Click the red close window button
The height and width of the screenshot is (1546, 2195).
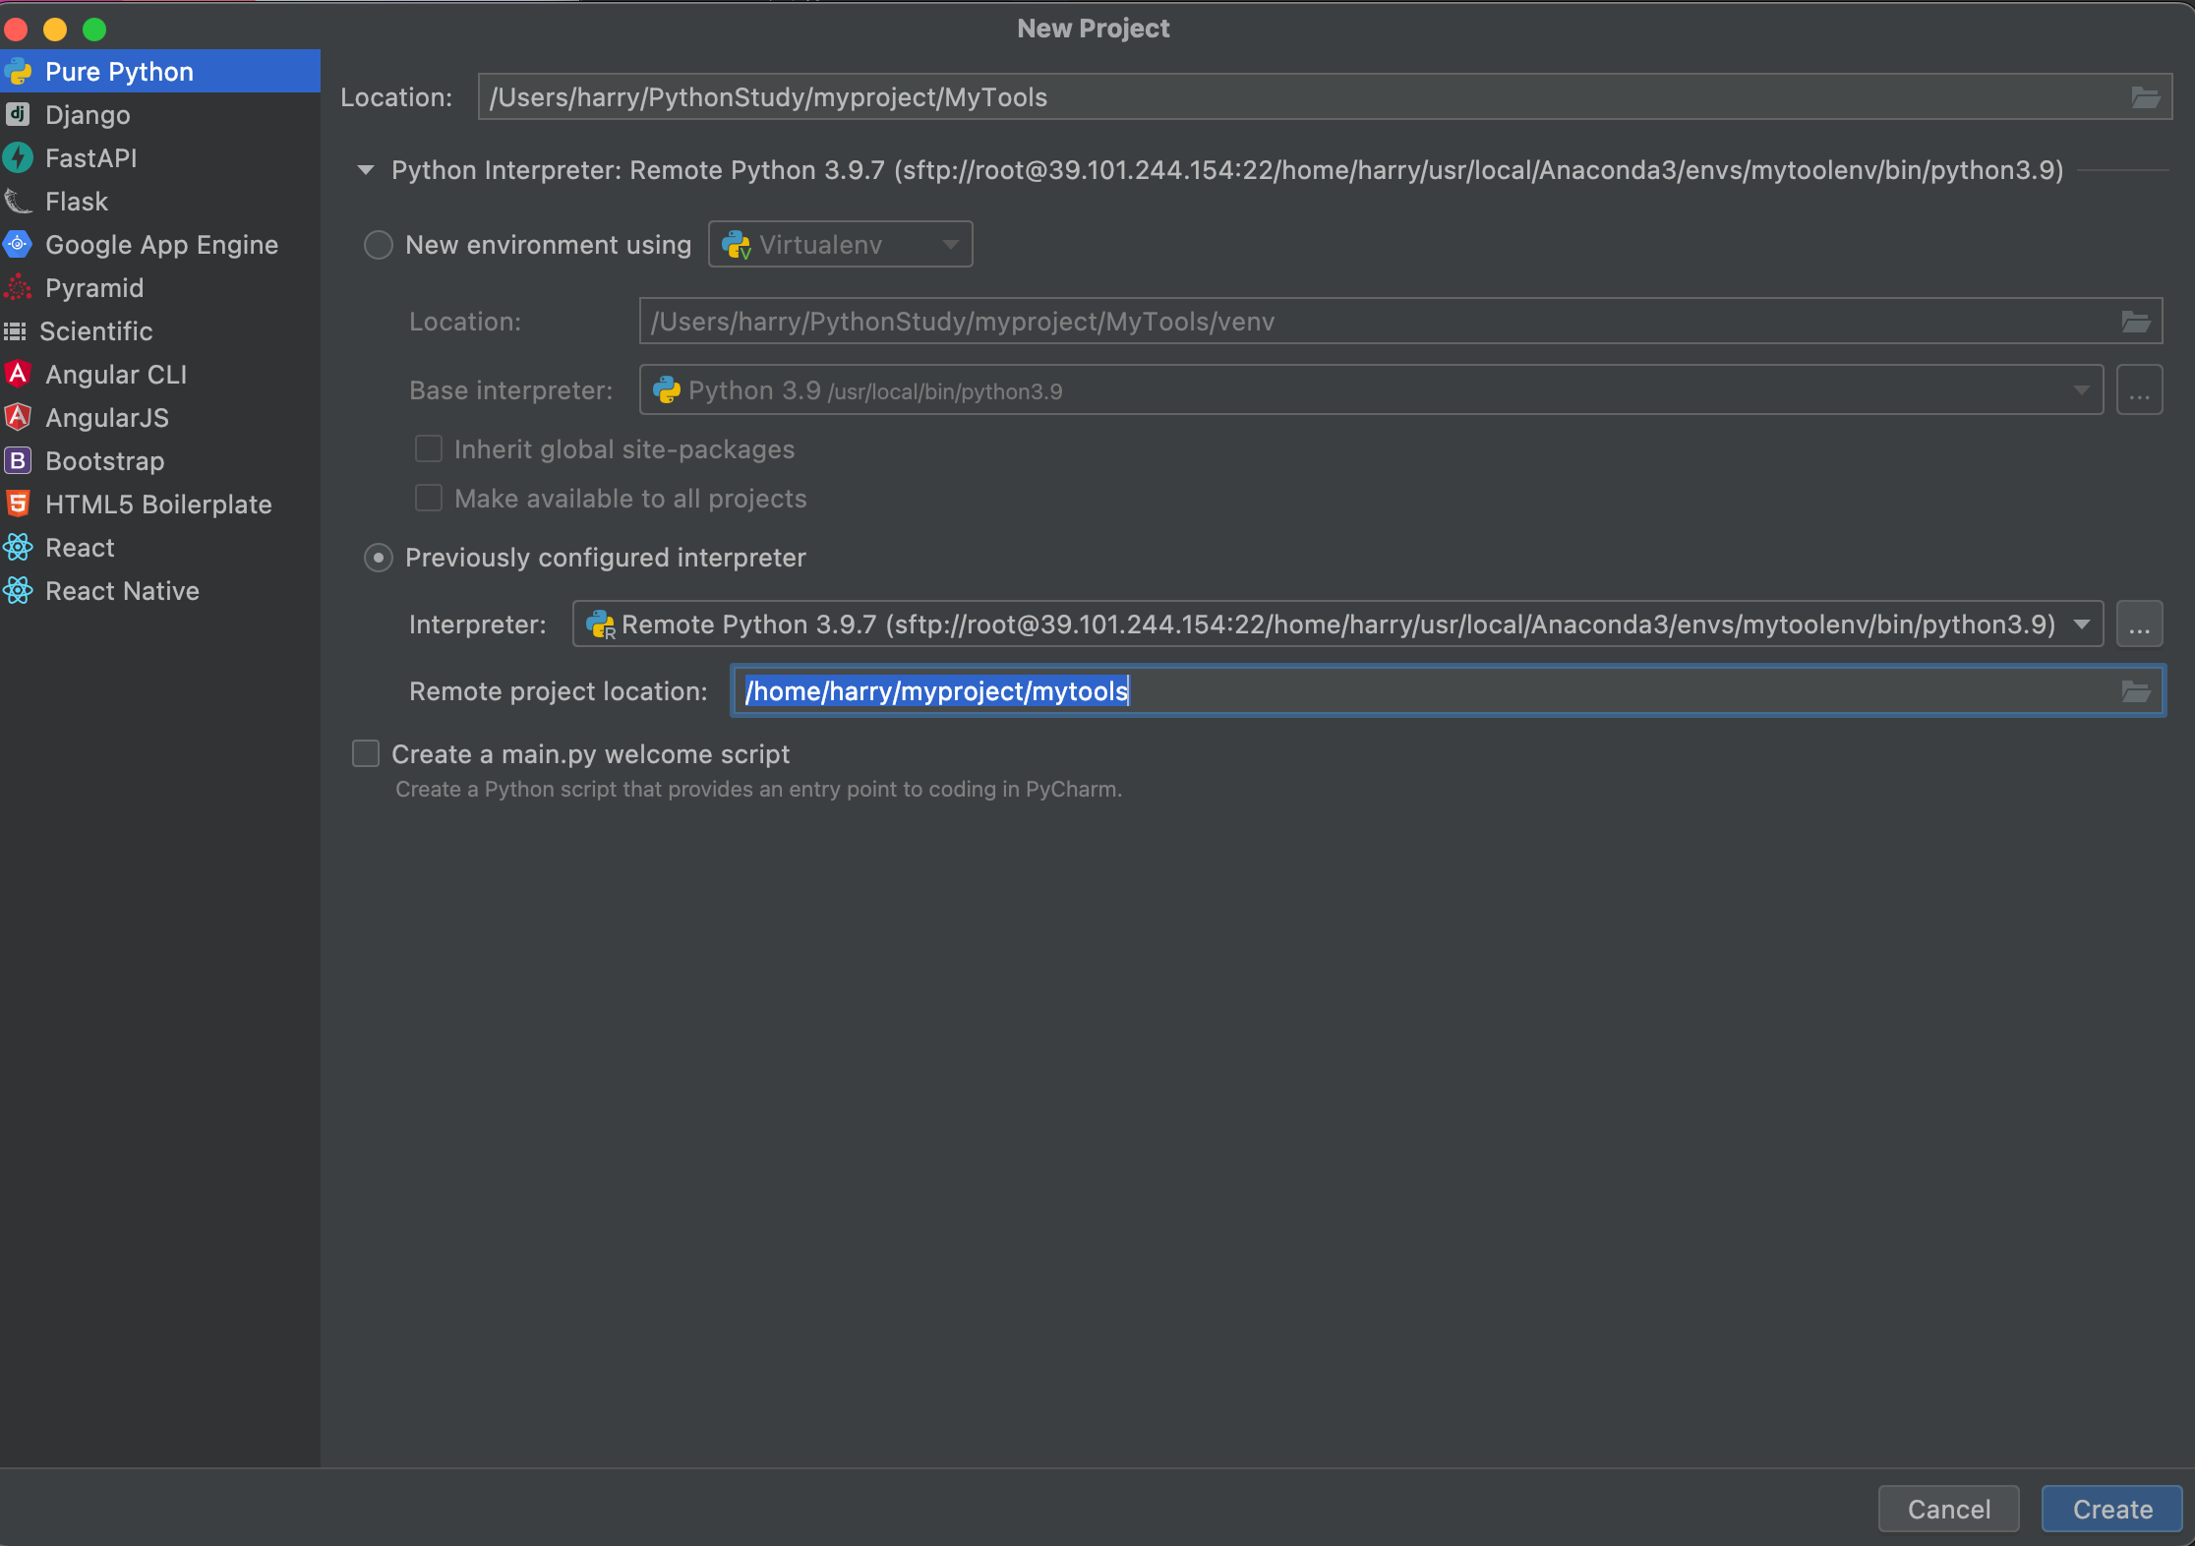pos(16,29)
